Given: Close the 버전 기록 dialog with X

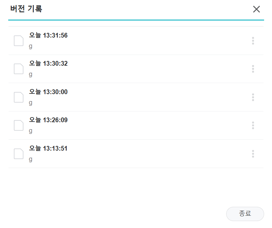Looking at the screenshot, I should tap(257, 9).
